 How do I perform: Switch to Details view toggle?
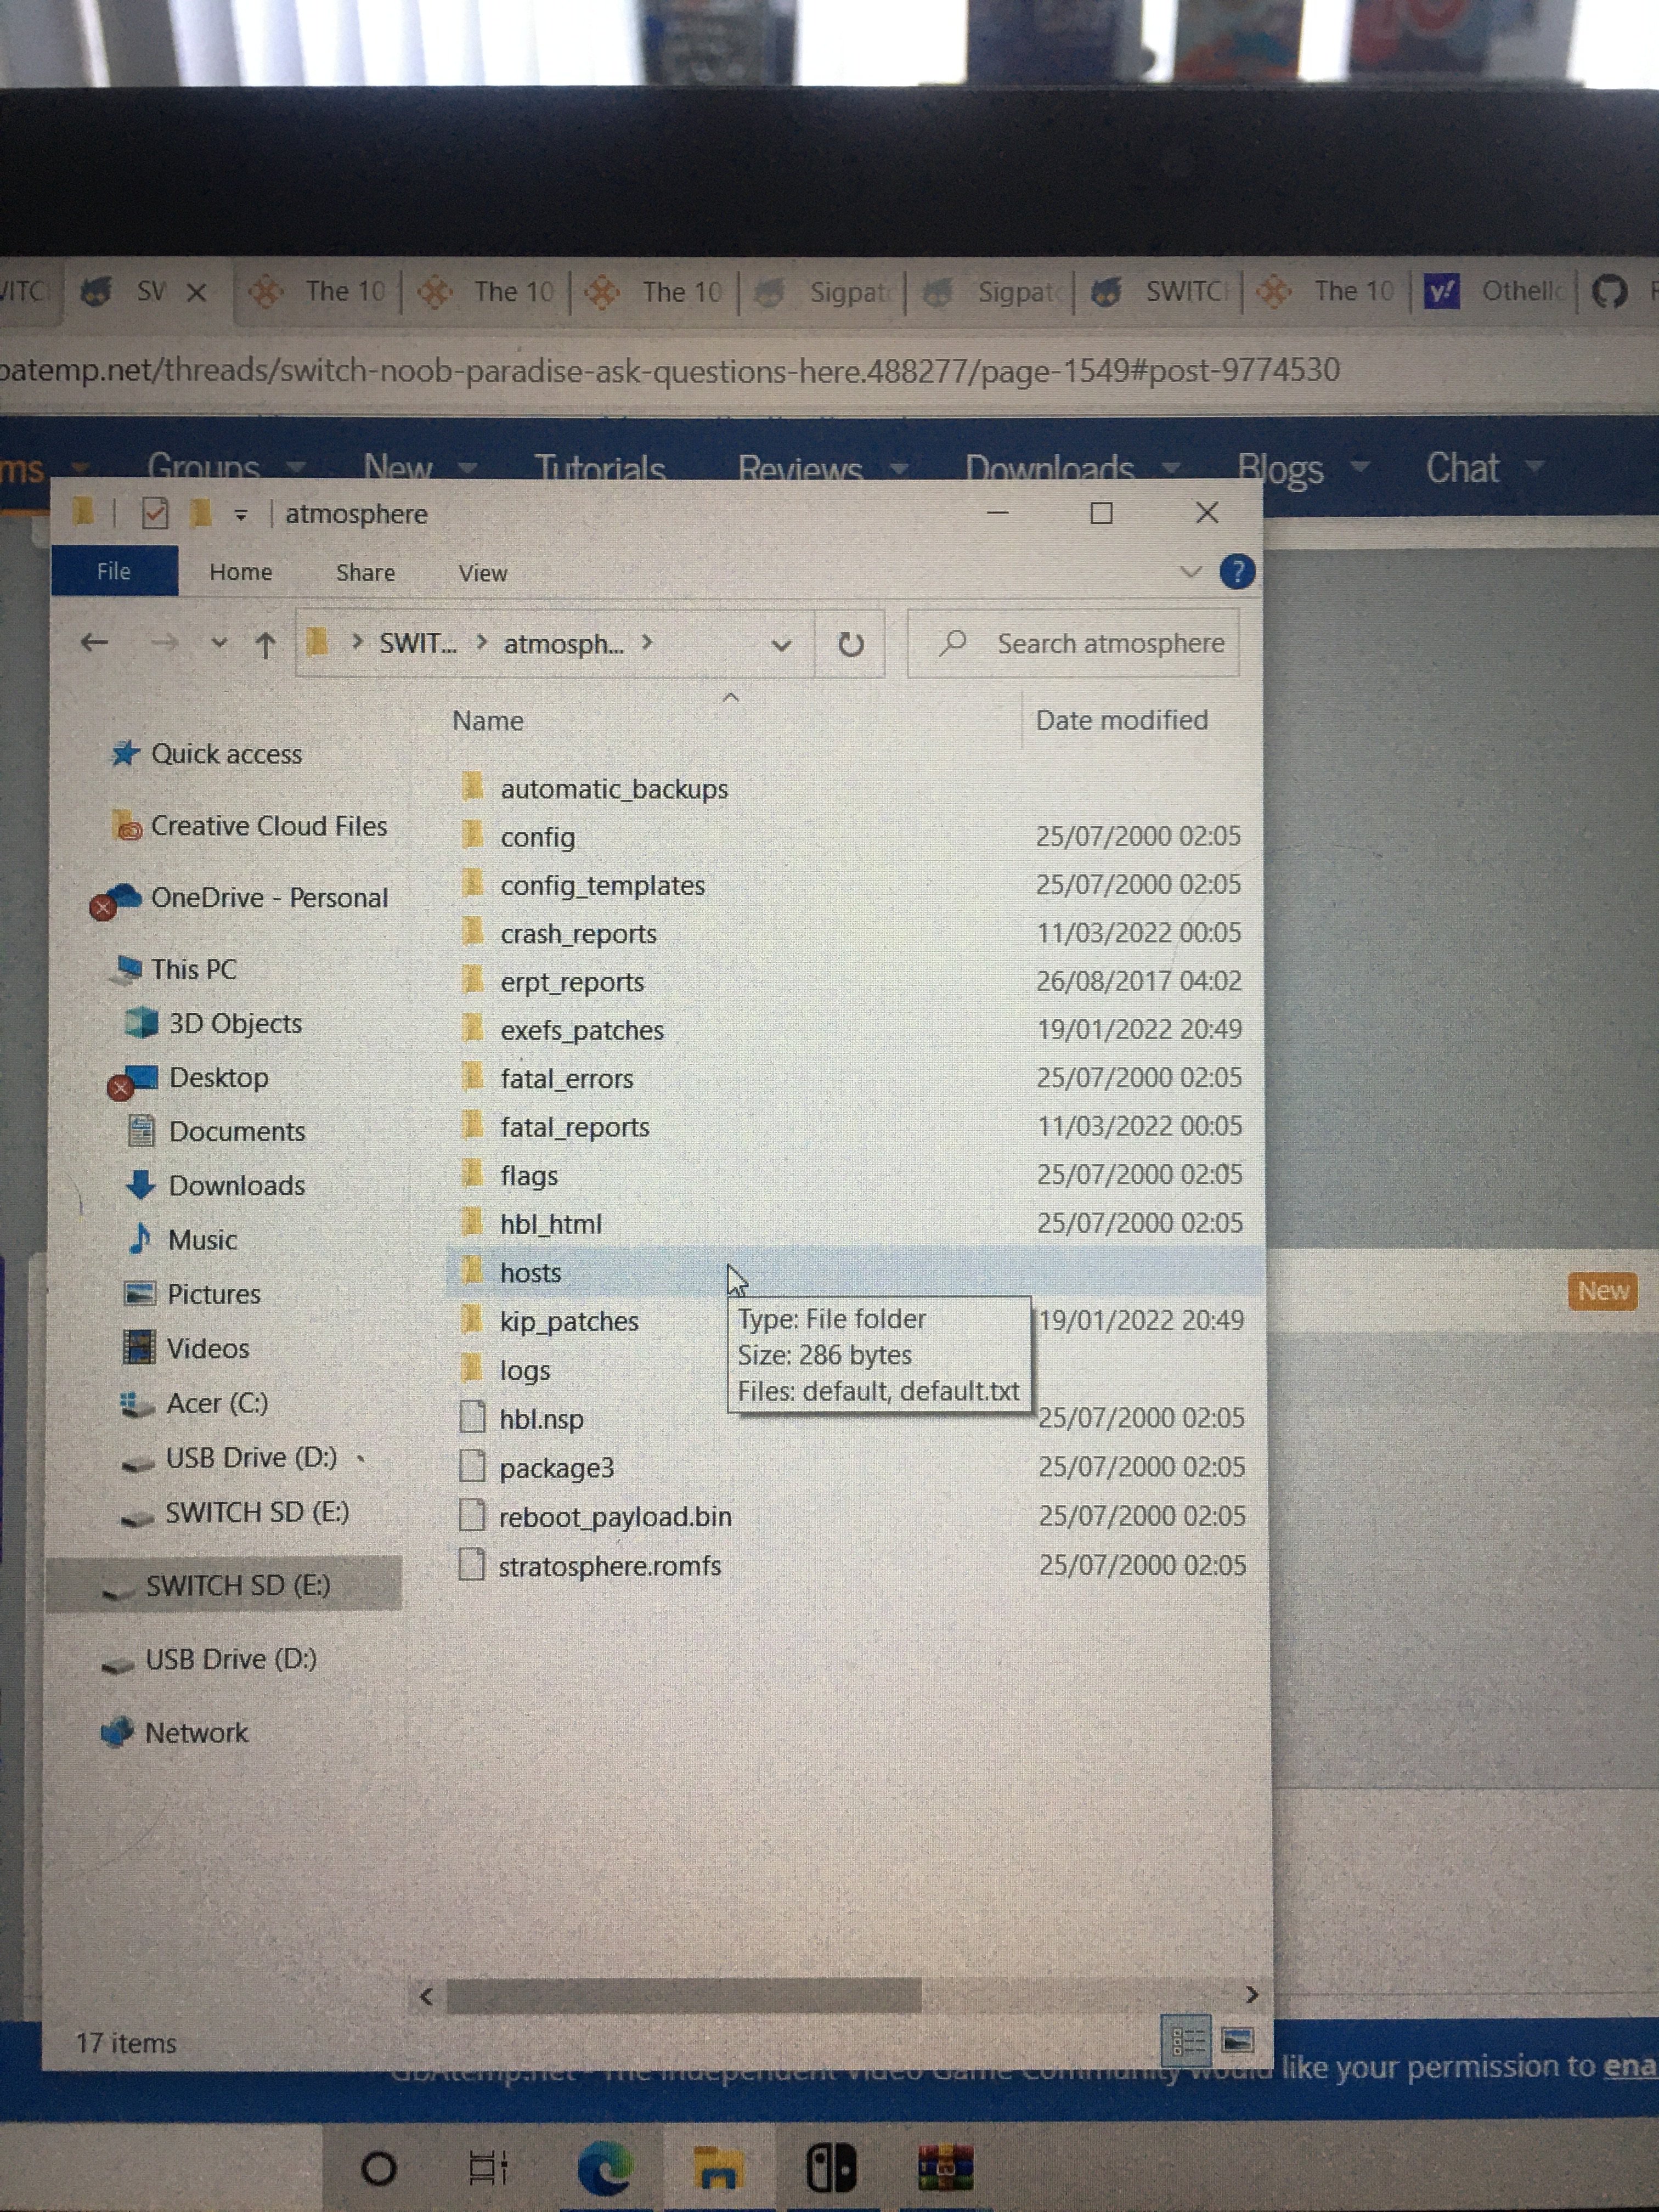point(1187,2040)
